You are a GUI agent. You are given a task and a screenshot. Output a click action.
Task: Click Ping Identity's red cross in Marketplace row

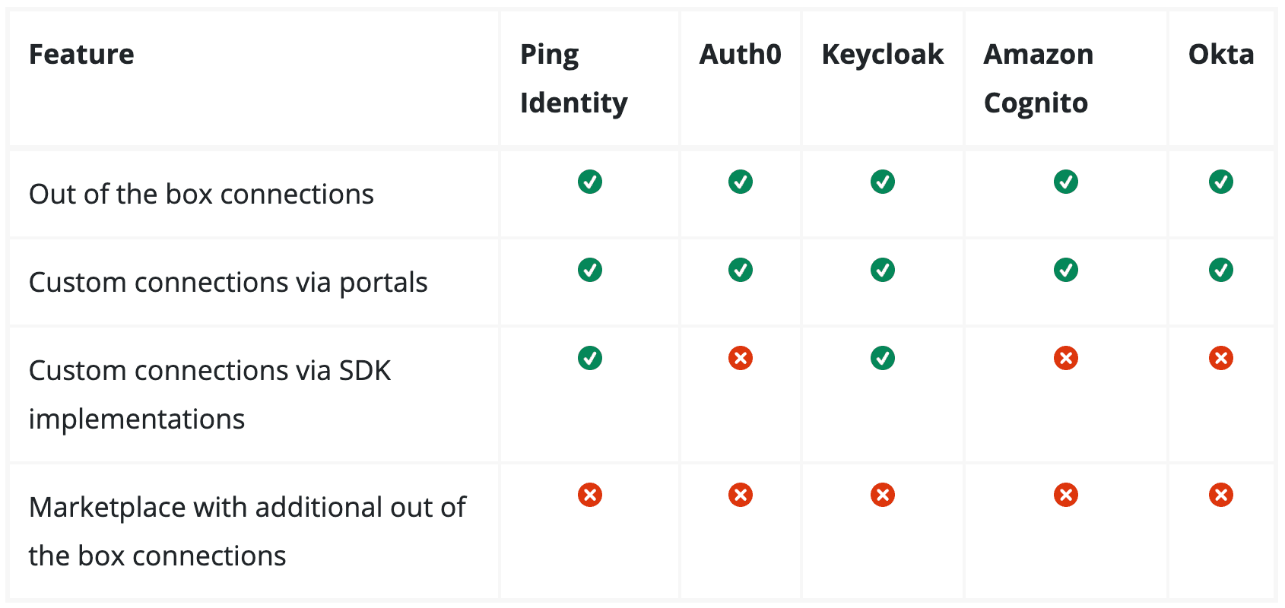pos(590,495)
